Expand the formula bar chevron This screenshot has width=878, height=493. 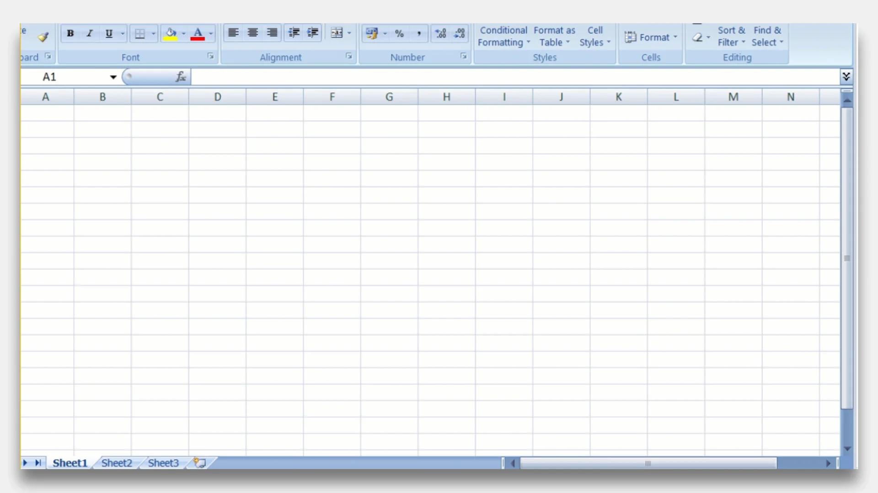(846, 76)
